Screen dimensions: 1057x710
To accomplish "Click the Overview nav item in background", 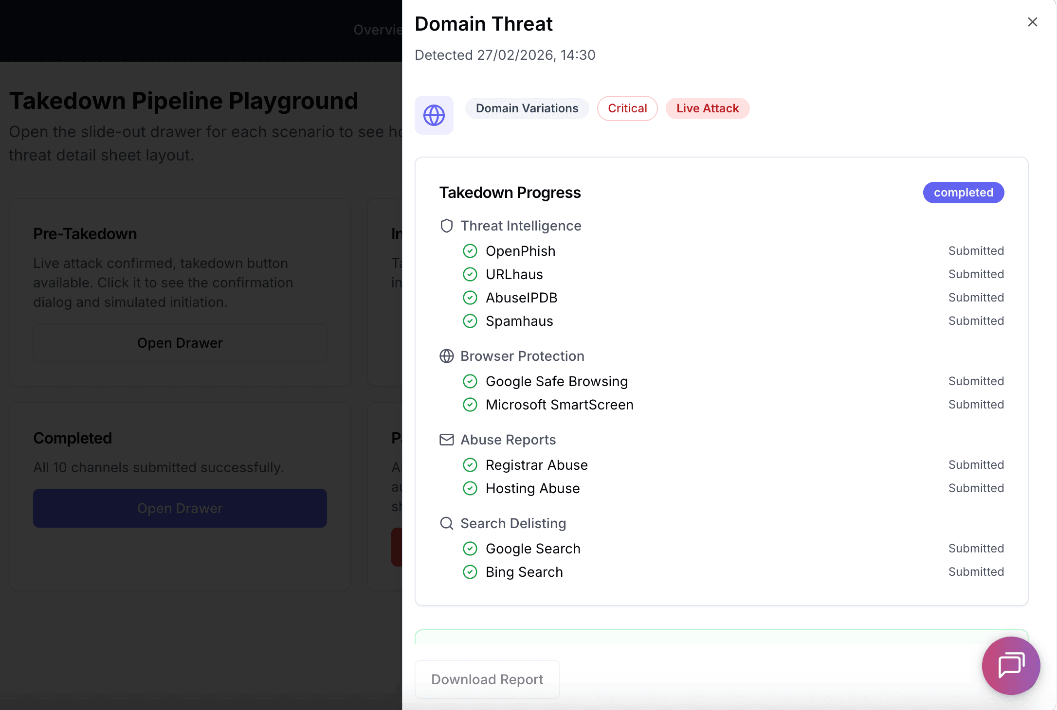I will pos(378,30).
